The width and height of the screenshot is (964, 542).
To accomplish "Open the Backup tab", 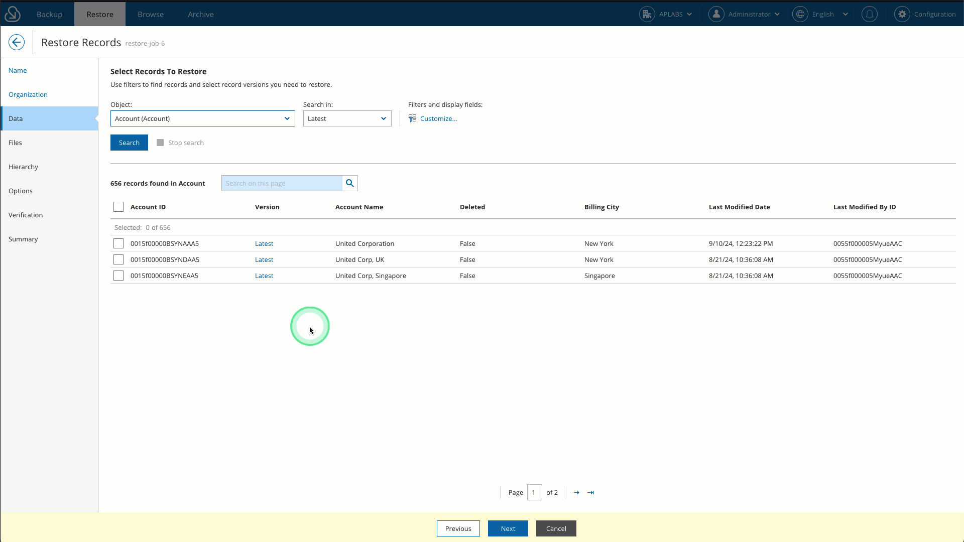I will [49, 14].
